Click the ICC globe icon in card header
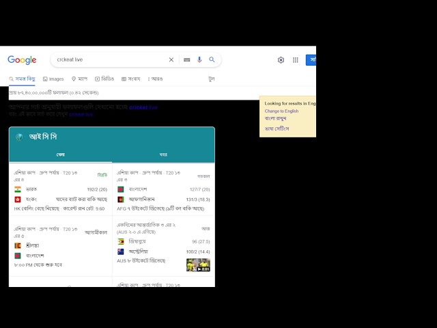Image resolution: width=437 pixels, height=328 pixels. click(19, 137)
